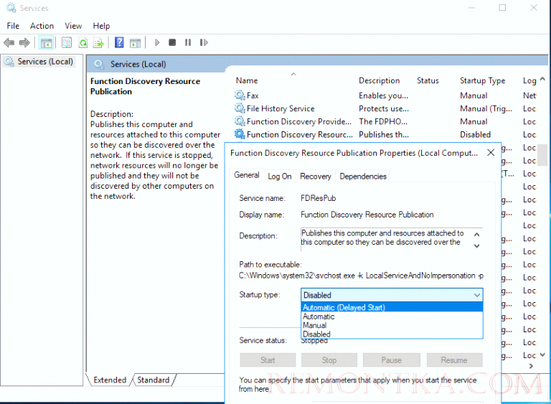Image resolution: width=551 pixels, height=404 pixels.
Task: Open the Dependencies tab
Action: [x=362, y=177]
